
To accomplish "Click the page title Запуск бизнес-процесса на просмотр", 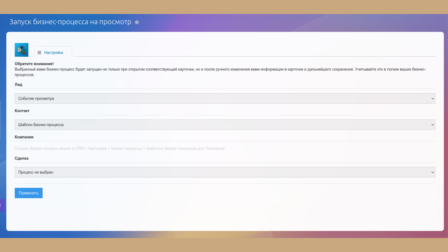I will [x=70, y=22].
